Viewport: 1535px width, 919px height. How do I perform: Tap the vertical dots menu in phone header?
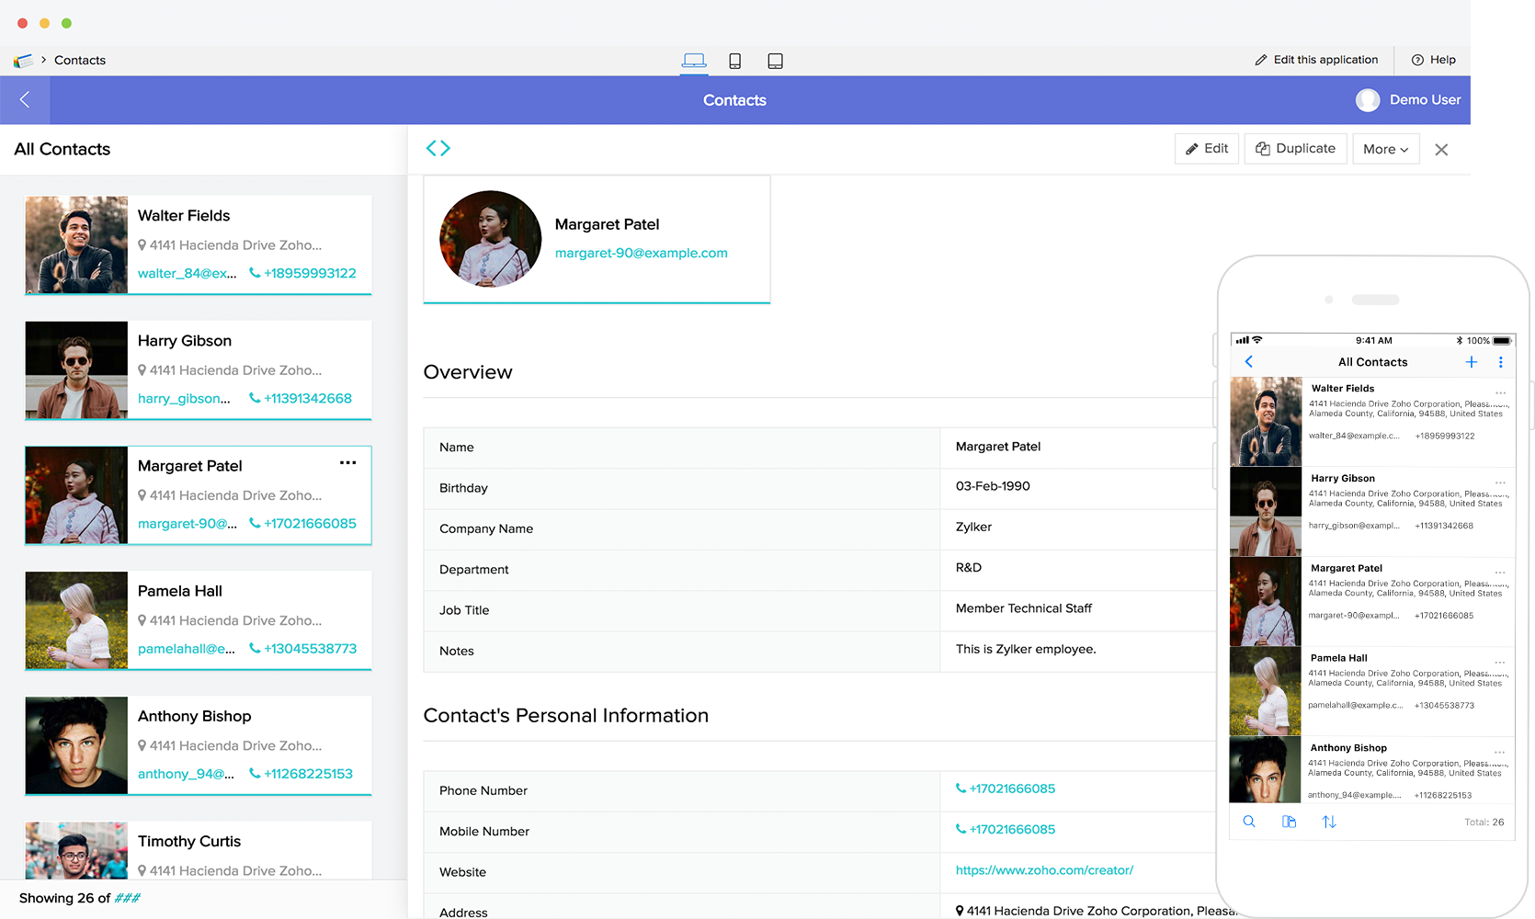(1501, 362)
